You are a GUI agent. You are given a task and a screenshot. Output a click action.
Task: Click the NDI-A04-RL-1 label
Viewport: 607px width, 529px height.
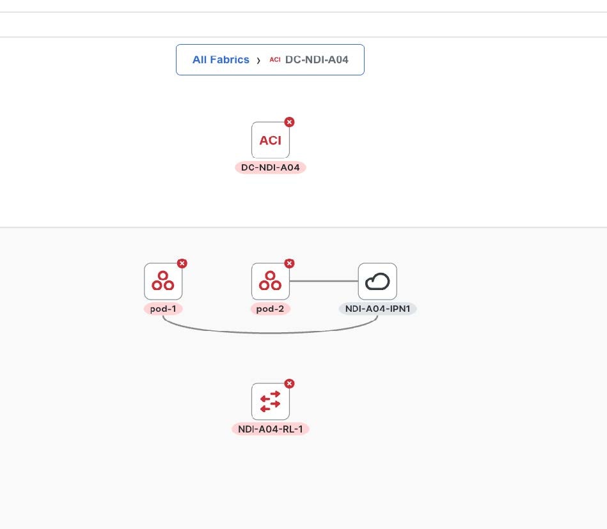click(x=270, y=429)
